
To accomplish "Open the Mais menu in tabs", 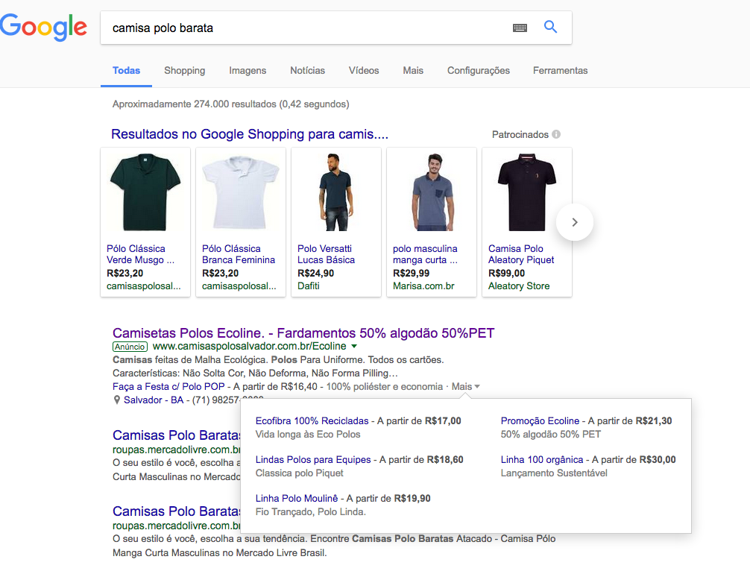I will click(x=413, y=70).
